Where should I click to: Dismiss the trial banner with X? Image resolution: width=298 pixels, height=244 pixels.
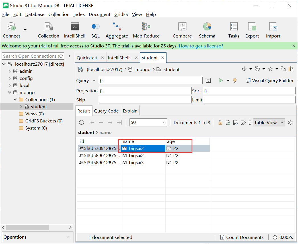[x=294, y=46]
